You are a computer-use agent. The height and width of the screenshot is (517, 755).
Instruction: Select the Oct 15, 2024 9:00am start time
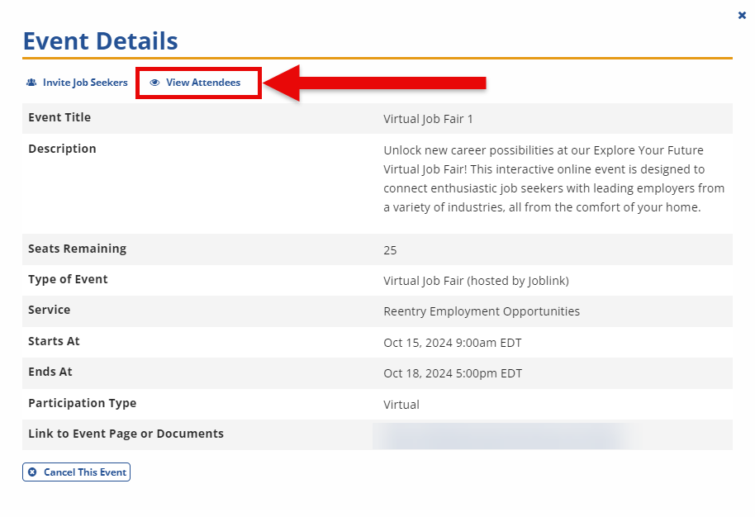click(x=452, y=343)
